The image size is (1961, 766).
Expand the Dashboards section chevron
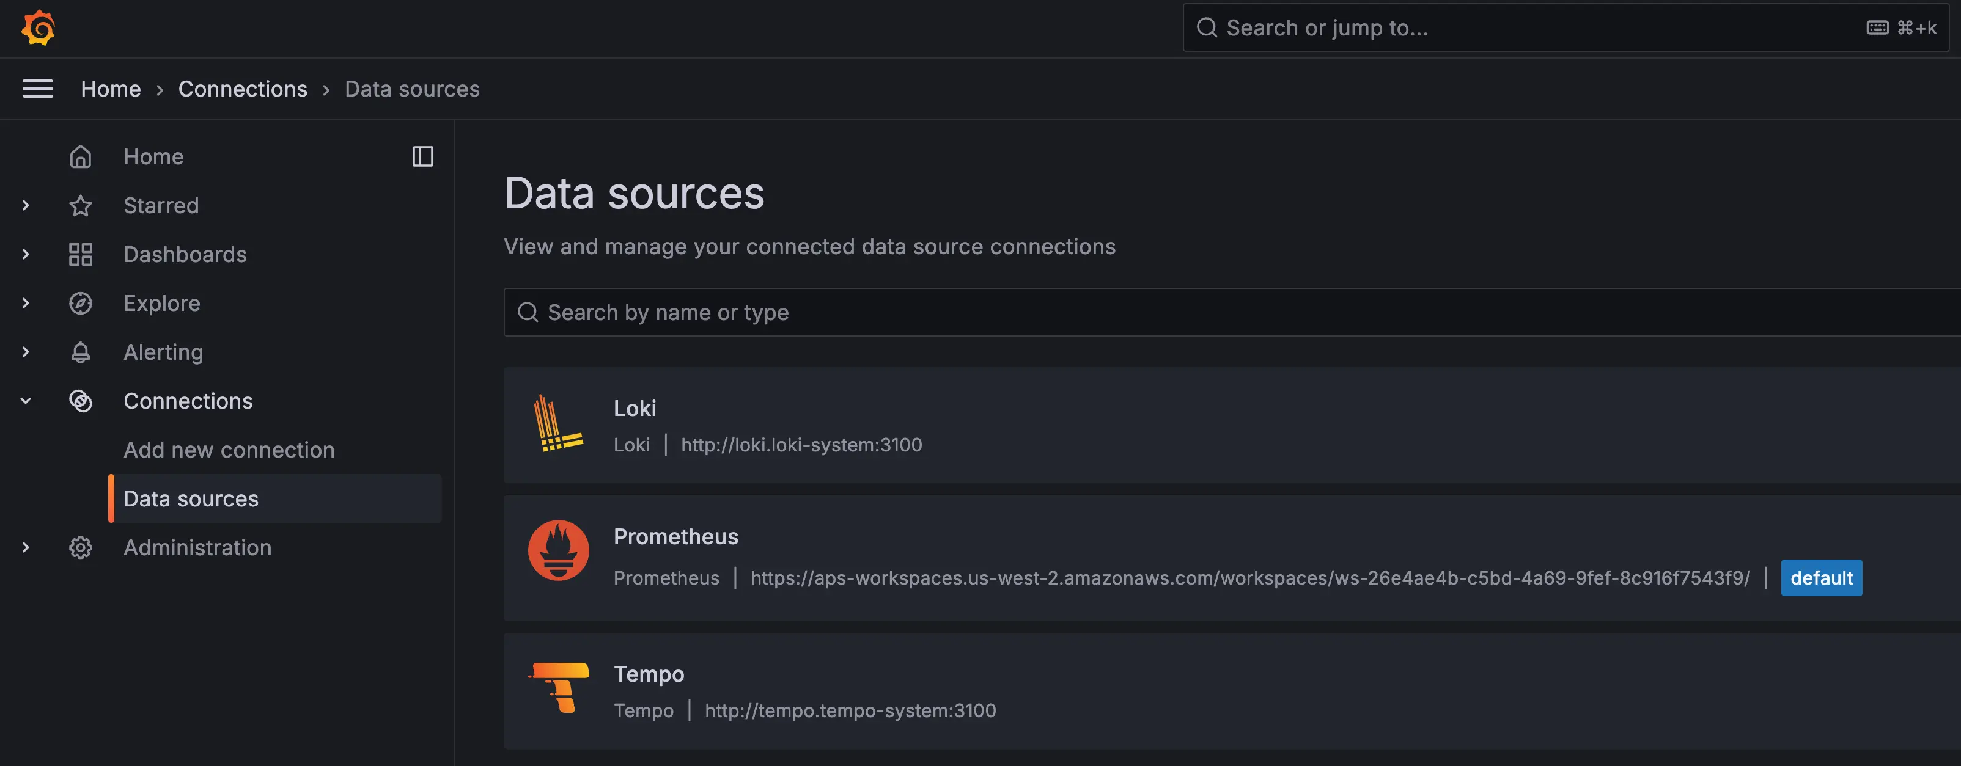pos(26,254)
